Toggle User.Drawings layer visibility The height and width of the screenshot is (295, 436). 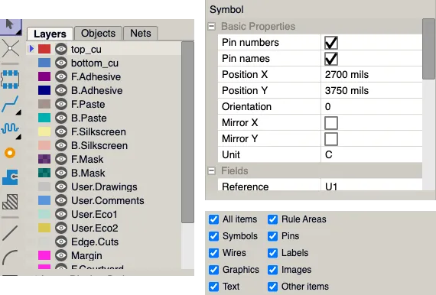coord(61,186)
